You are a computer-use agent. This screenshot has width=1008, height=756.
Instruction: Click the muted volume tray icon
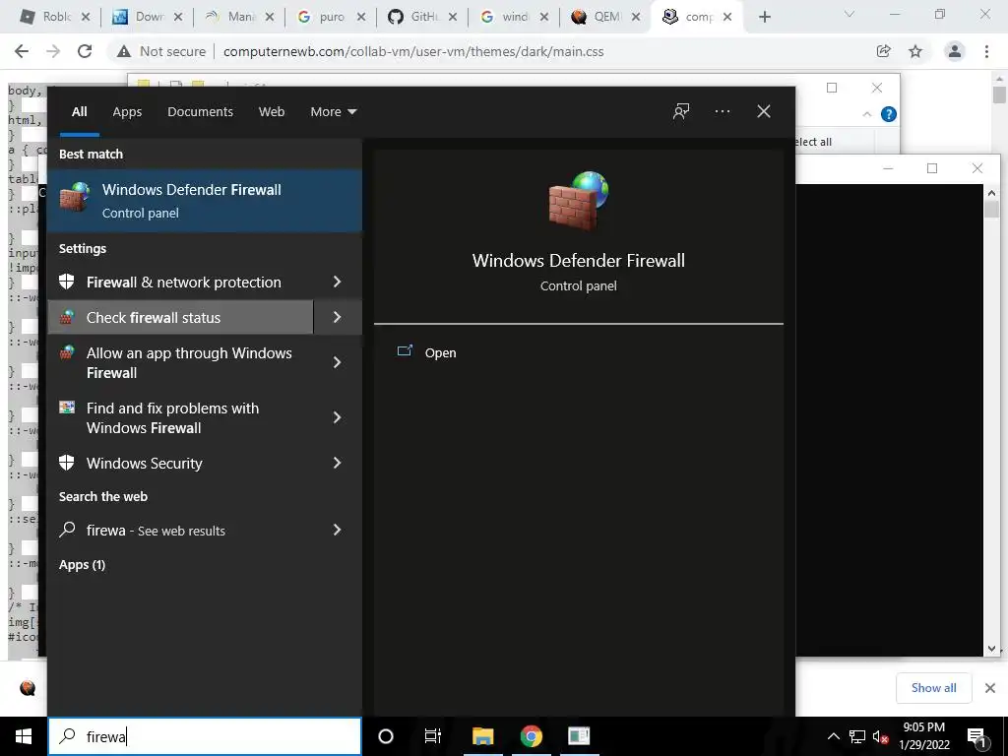pos(881,736)
